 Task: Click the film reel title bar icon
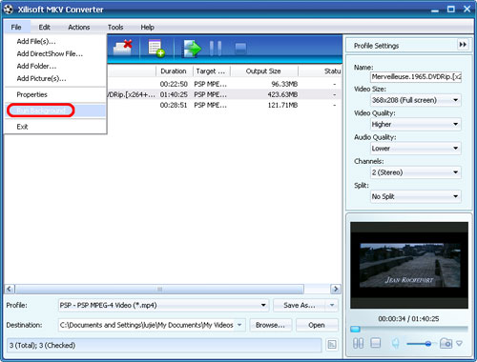pyautogui.click(x=9, y=10)
